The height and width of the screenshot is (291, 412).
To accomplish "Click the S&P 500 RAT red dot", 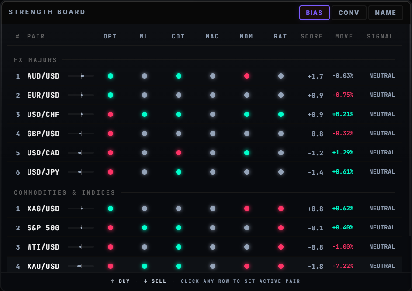I will pyautogui.click(x=281, y=228).
